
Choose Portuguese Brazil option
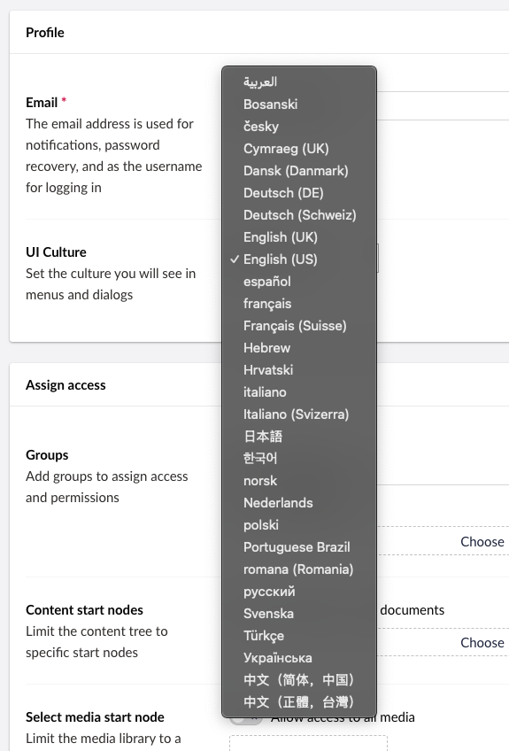coord(299,547)
